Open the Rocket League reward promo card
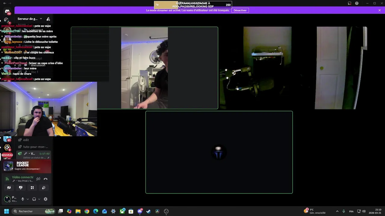385x216 pixels. coord(27,166)
